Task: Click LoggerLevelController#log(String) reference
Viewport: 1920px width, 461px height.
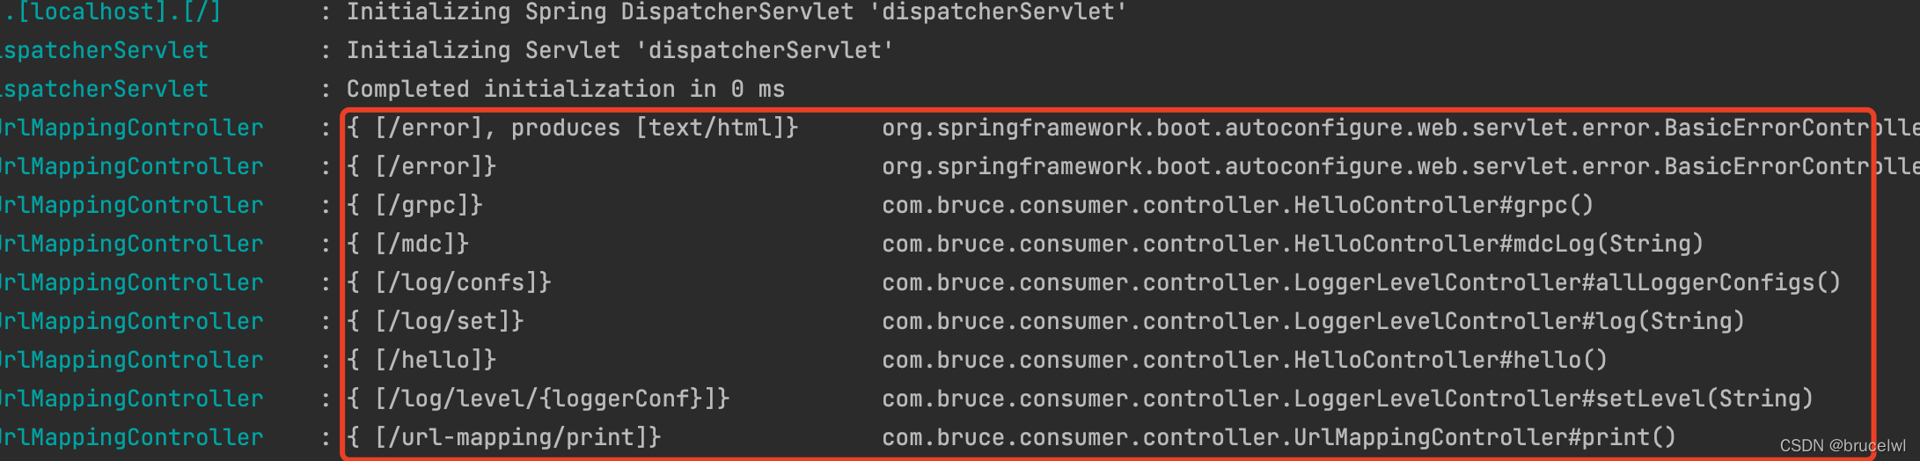Action: pos(1313,322)
